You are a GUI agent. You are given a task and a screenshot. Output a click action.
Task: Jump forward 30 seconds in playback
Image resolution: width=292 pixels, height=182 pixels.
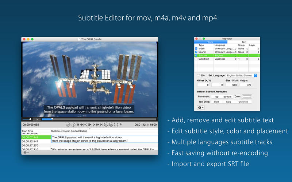[111, 124]
